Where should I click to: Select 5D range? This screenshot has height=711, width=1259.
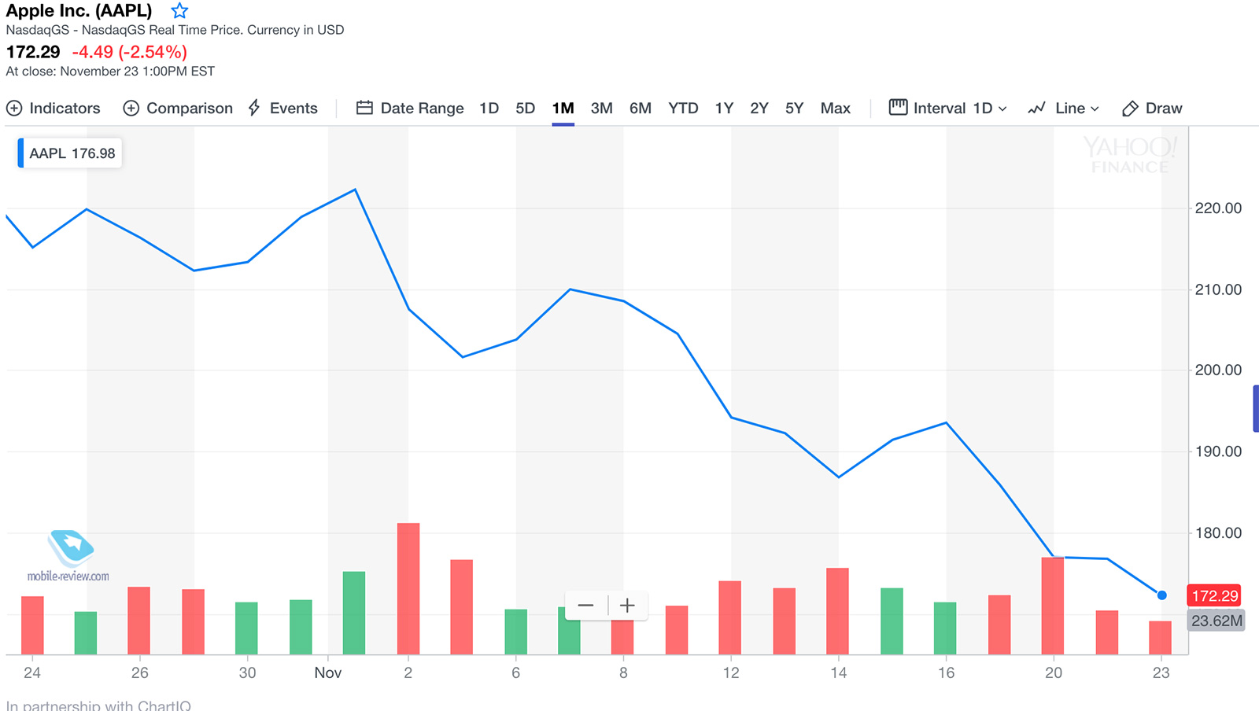point(525,109)
